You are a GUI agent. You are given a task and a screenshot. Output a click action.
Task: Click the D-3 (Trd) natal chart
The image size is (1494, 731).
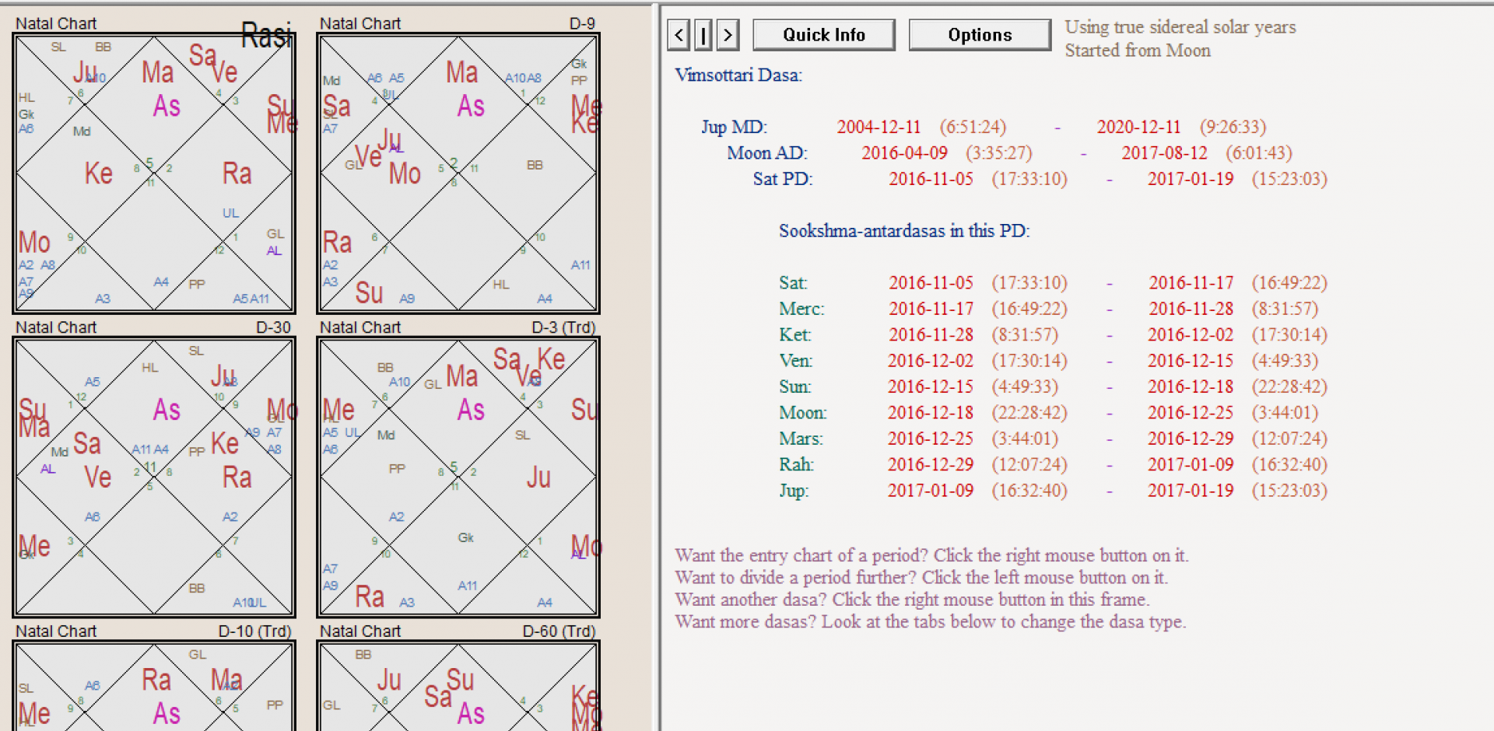click(x=458, y=477)
